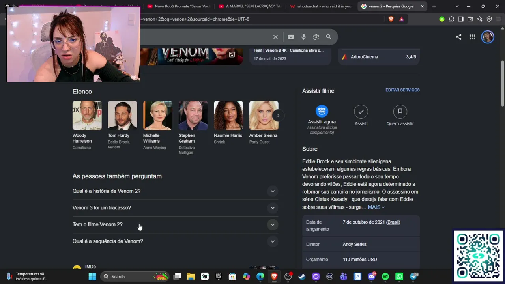Open the browser tab search dropdown

pyautogui.click(x=457, y=6)
